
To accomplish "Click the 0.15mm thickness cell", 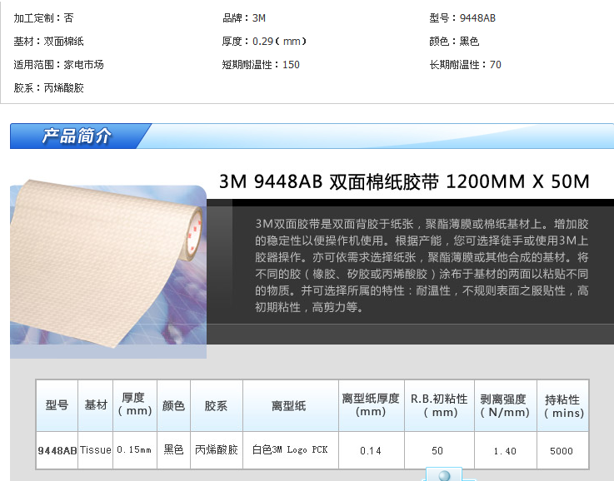I will [135, 450].
